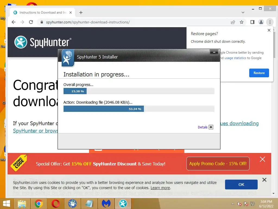
Task: Click scrollbar down arrow on page
Action: (273, 193)
